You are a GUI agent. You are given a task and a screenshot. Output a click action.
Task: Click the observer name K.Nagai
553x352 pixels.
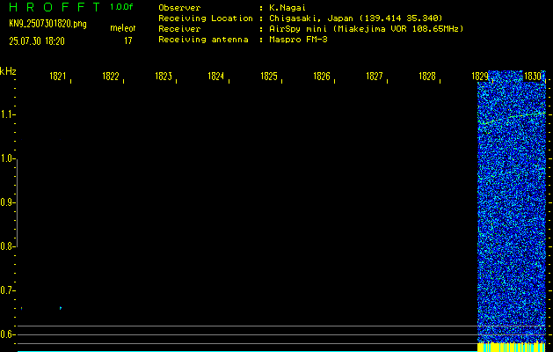click(287, 8)
